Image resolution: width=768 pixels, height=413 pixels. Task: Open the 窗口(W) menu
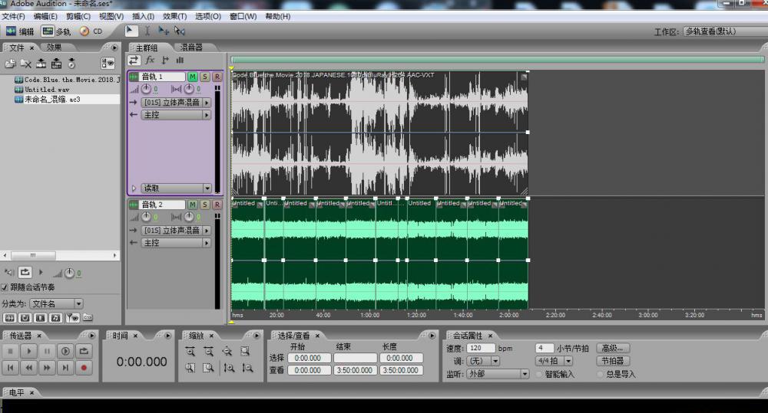(x=243, y=16)
